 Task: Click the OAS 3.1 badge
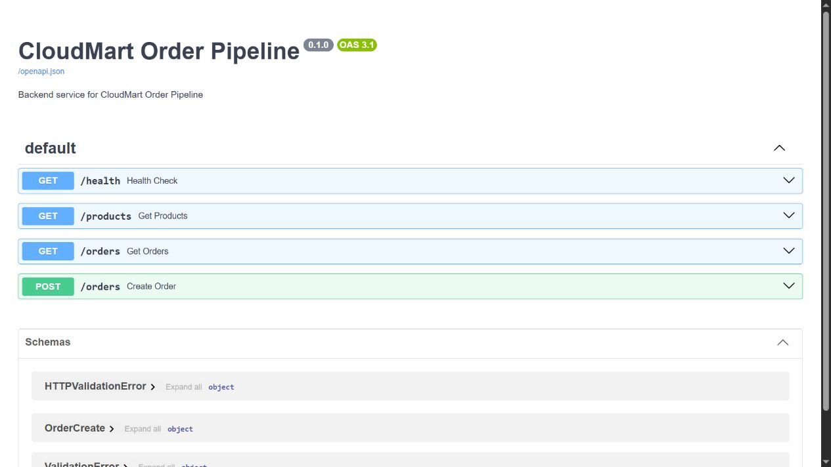click(357, 45)
